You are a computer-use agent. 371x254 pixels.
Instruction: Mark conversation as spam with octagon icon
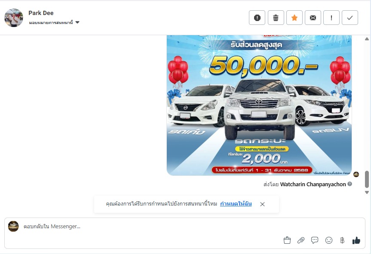click(257, 18)
